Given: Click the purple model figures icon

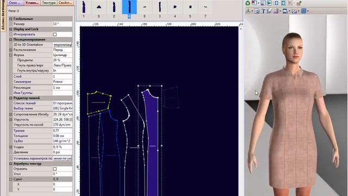Looking at the screenshot, I should click(x=276, y=11).
